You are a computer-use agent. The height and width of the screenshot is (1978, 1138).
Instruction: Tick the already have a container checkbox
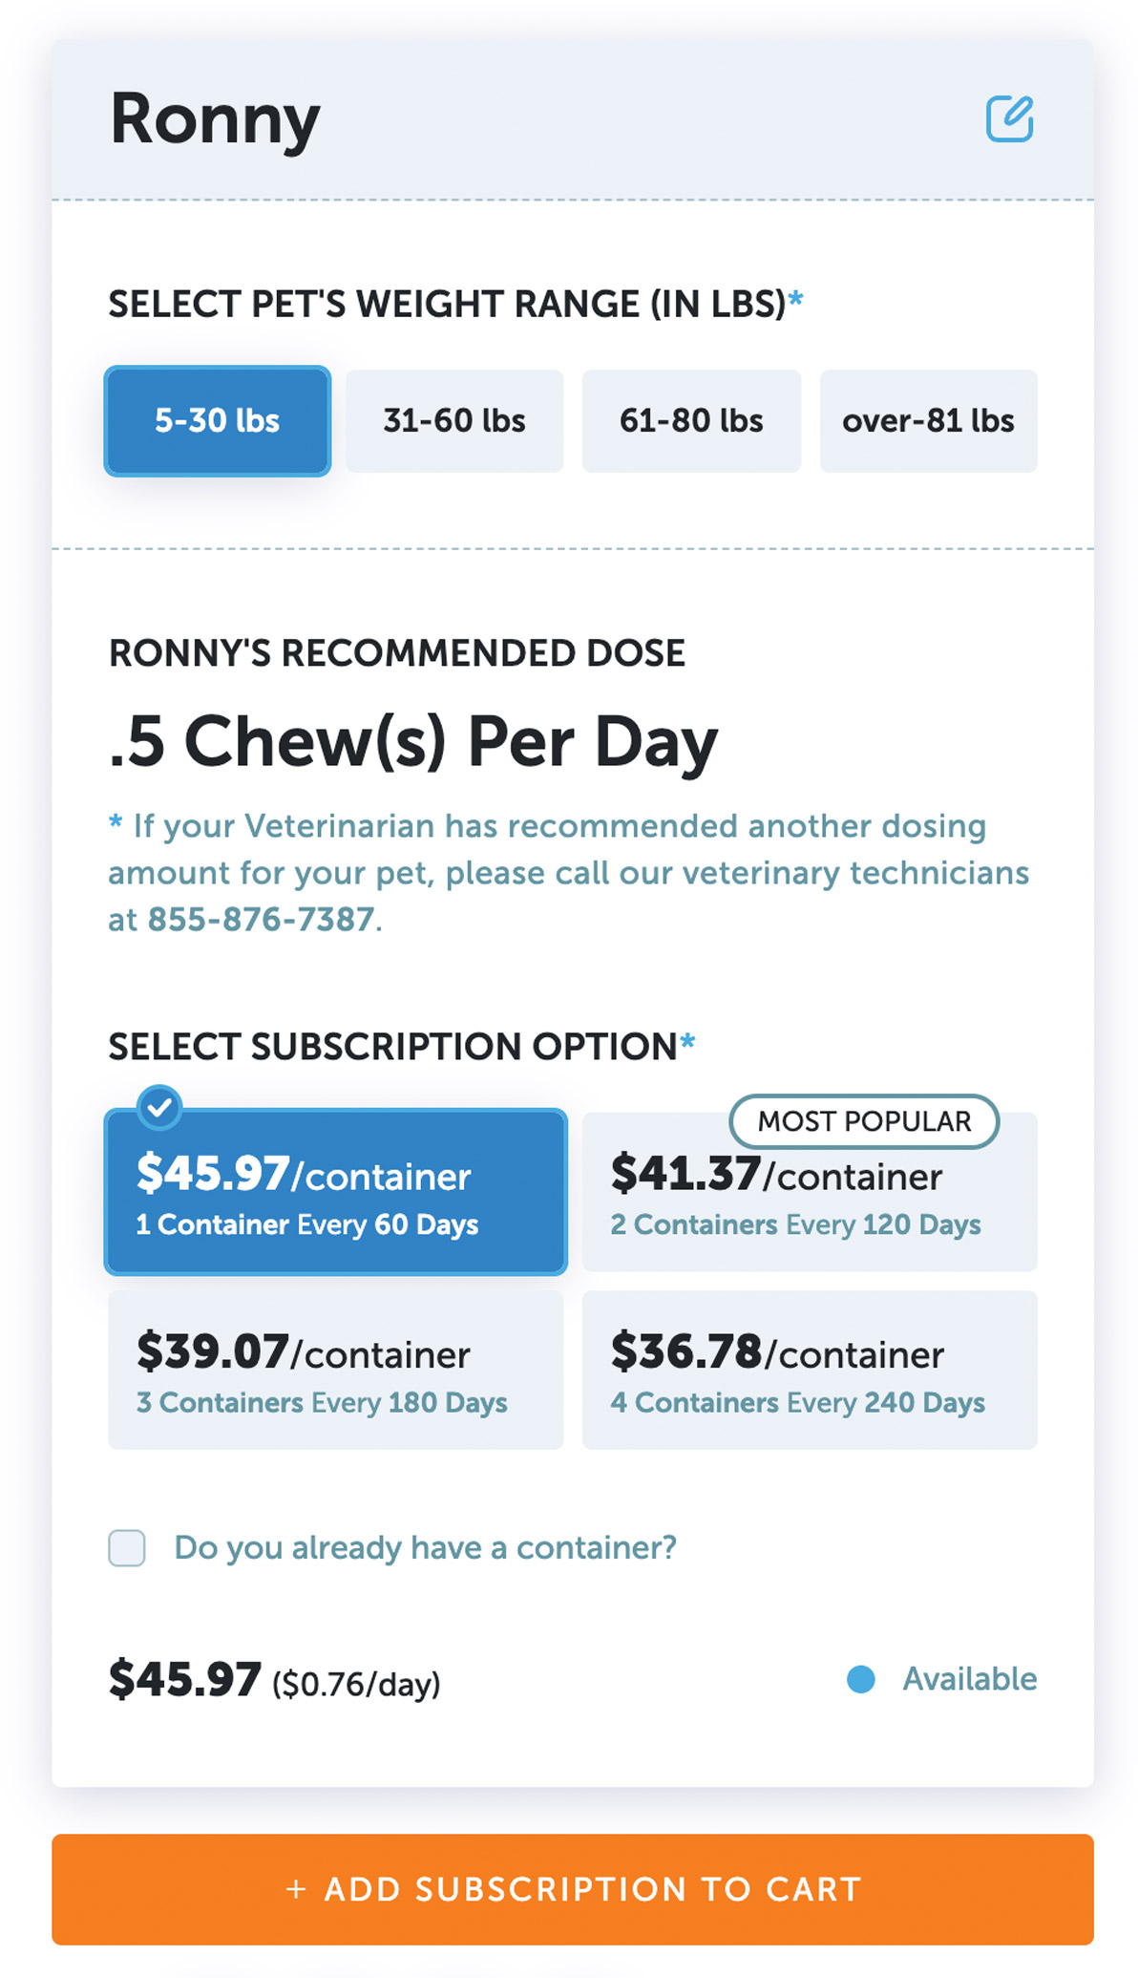pos(127,1548)
